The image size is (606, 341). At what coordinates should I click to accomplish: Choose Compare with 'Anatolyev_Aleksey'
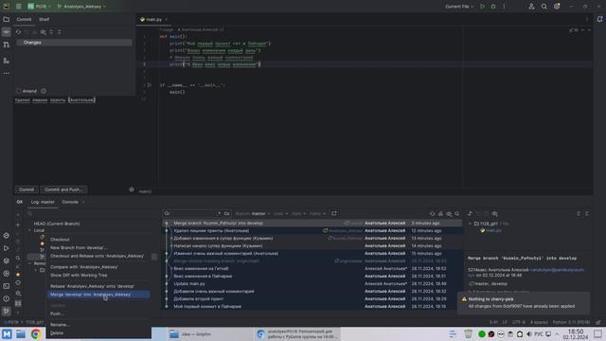click(x=84, y=267)
